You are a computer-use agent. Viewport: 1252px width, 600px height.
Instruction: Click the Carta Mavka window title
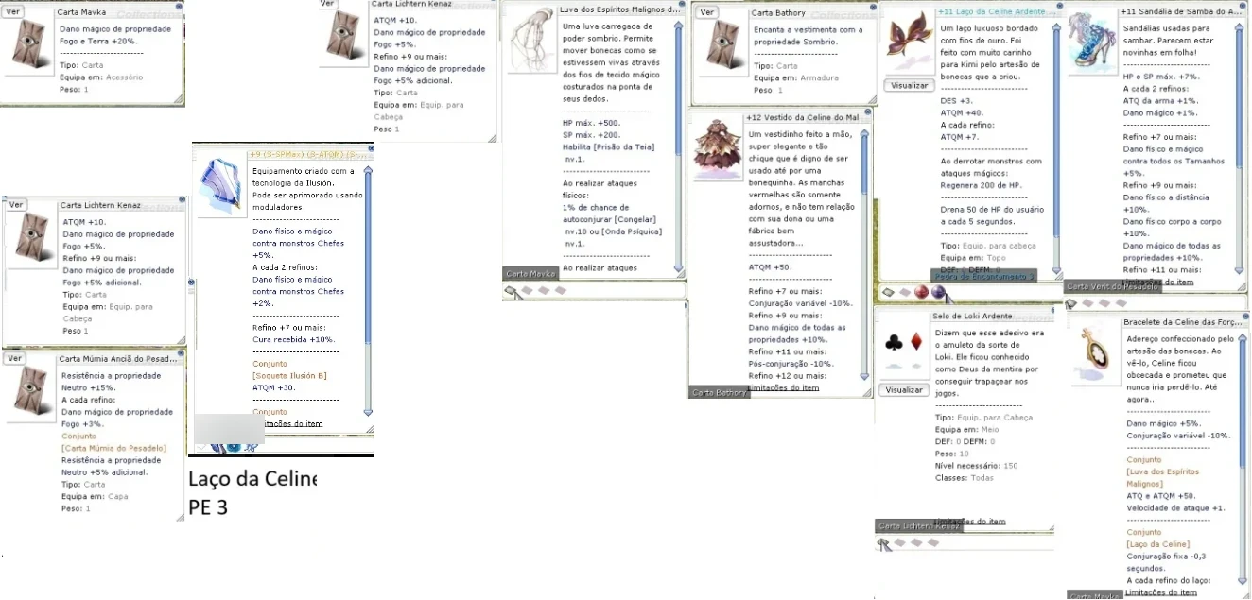pyautogui.click(x=83, y=12)
